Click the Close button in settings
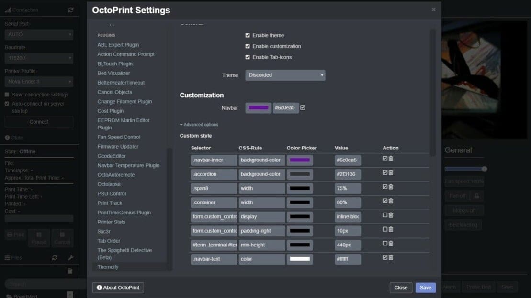Viewport: 531px width, 298px height. tap(401, 287)
